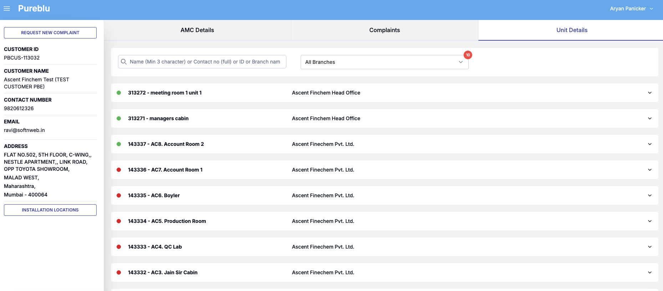Focus the name or contact search field
663x291 pixels.
point(202,62)
